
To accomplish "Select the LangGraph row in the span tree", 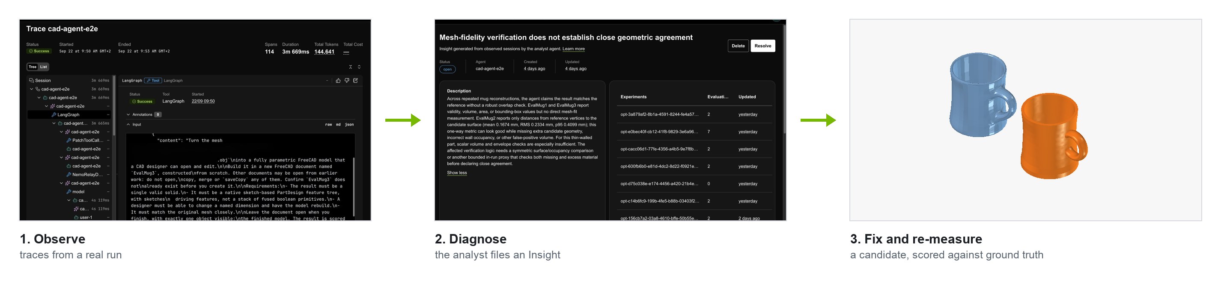I will 69,114.
